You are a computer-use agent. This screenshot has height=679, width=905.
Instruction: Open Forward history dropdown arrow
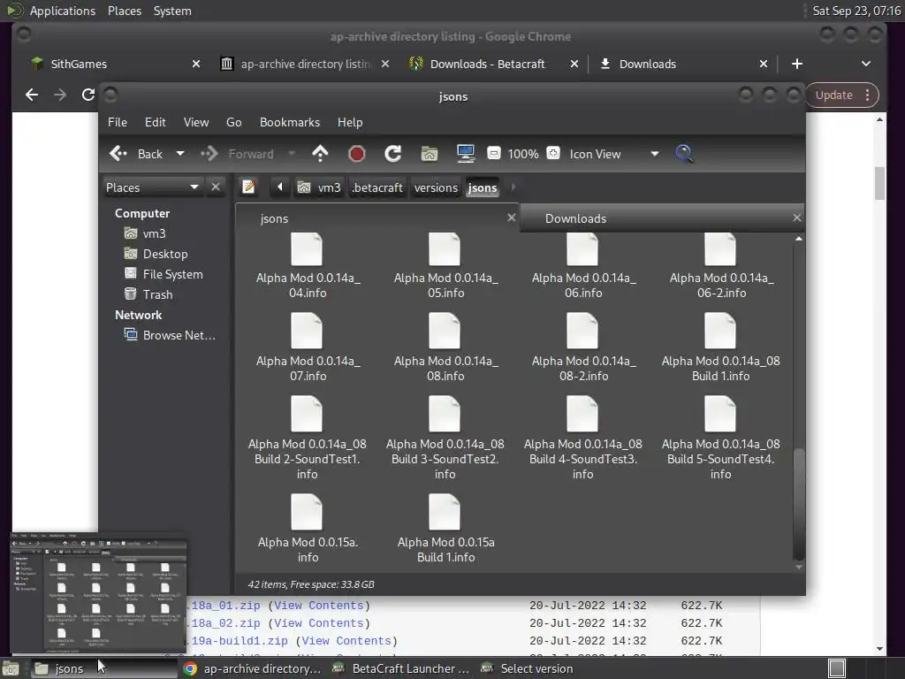(292, 154)
